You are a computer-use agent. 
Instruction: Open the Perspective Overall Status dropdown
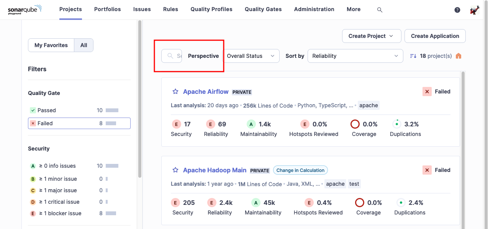[x=251, y=56]
